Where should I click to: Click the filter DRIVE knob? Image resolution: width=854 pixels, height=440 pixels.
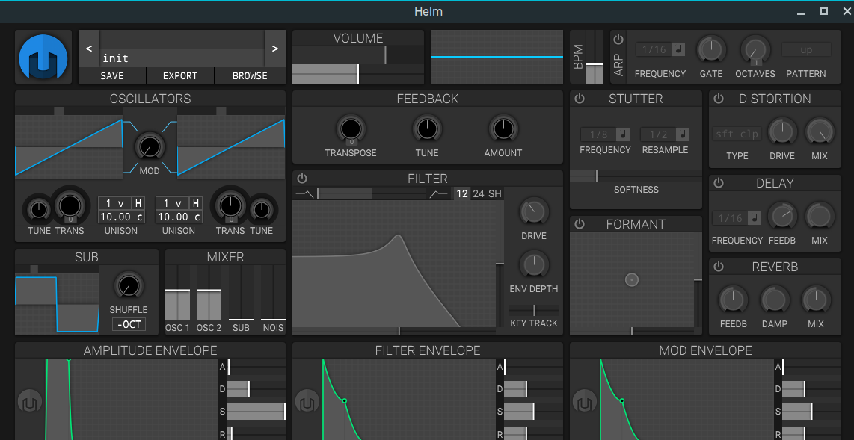[534, 211]
